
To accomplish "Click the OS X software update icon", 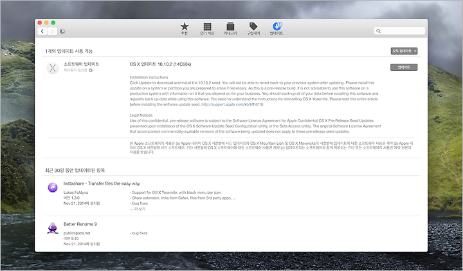I will tap(53, 68).
